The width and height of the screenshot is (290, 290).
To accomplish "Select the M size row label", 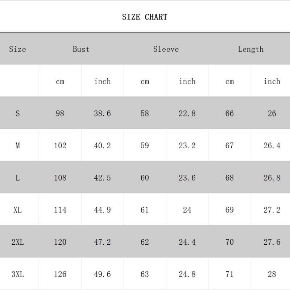I will click(x=17, y=146).
